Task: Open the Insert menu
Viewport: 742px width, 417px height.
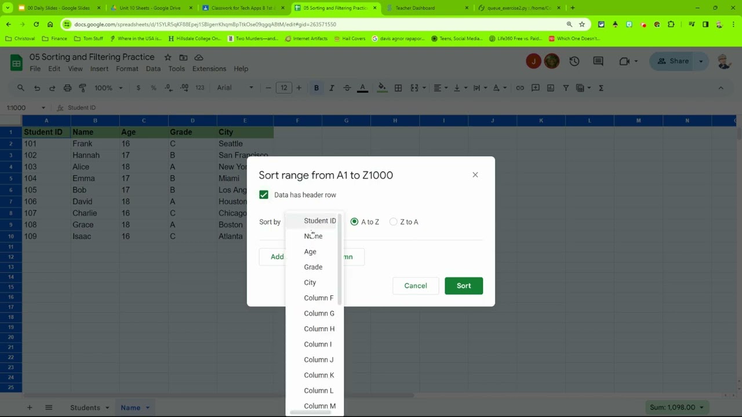Action: [x=99, y=69]
